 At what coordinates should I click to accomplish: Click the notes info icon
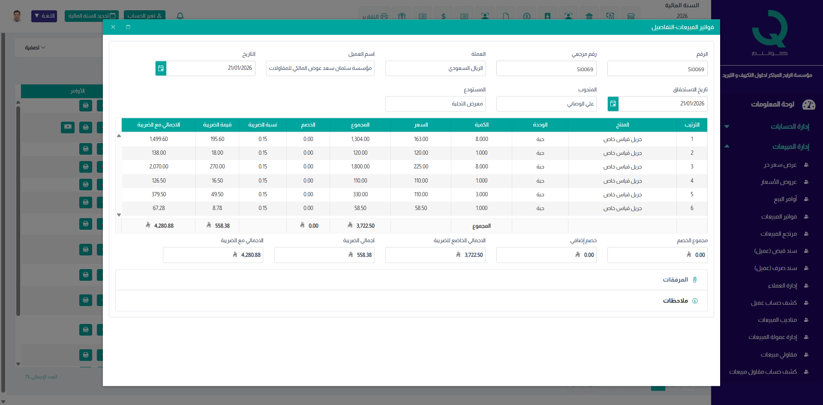[695, 301]
